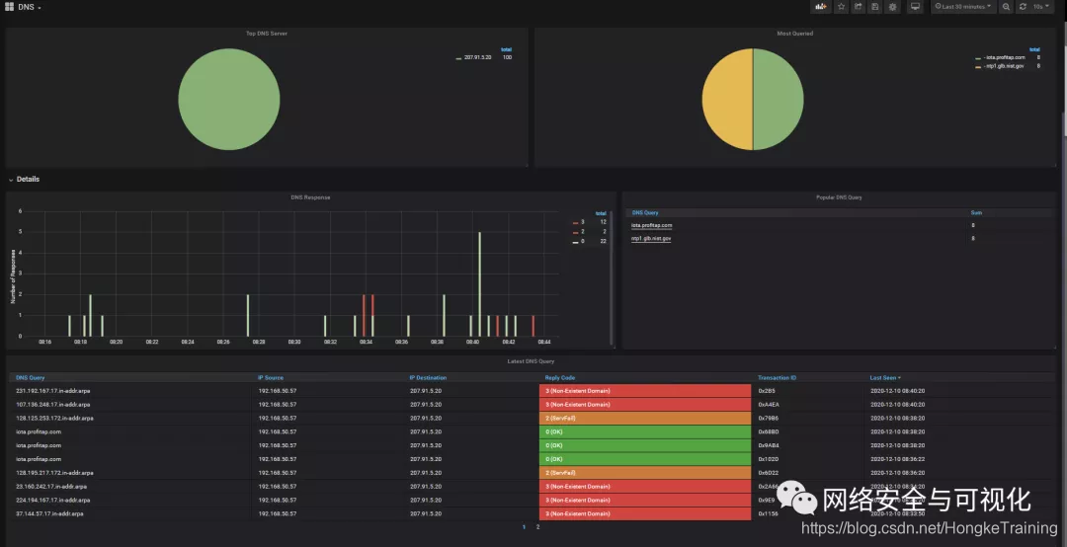This screenshot has width=1067, height=547.
Task: Go to page 2 of Latest DNS Query
Action: 537,527
